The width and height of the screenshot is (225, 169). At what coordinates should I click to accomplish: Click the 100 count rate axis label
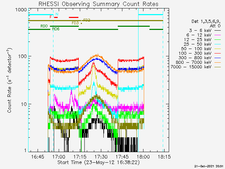click(x=22, y=56)
